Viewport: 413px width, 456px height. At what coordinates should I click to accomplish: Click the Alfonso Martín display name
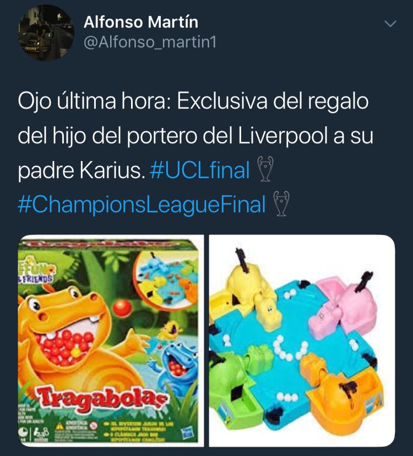pyautogui.click(x=141, y=22)
